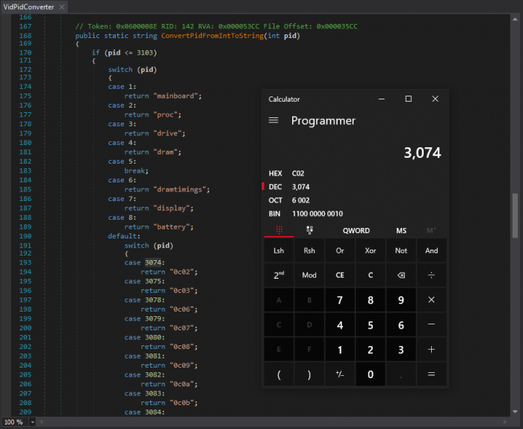Viewport: 523px width, 429px height.
Task: Toggle the QWORD word size
Action: pos(356,230)
